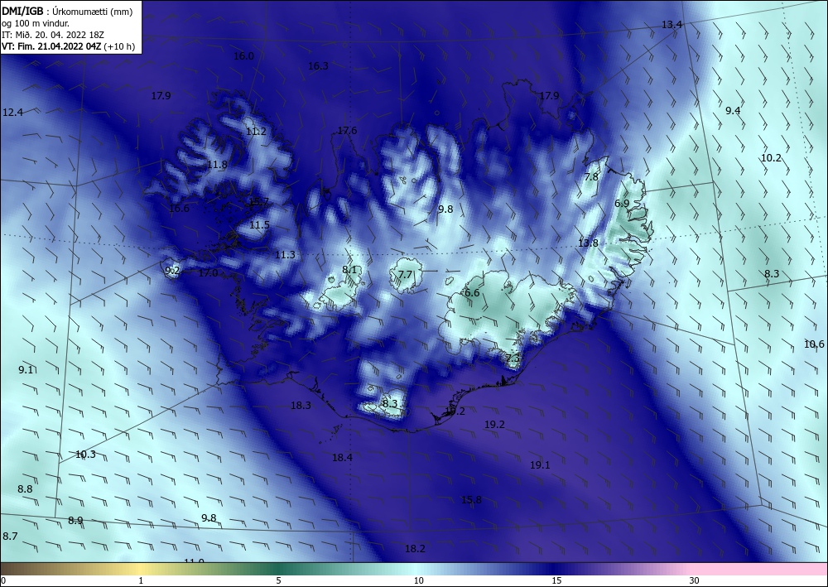Click the map value 17.0
The image size is (828, 587).
(208, 273)
